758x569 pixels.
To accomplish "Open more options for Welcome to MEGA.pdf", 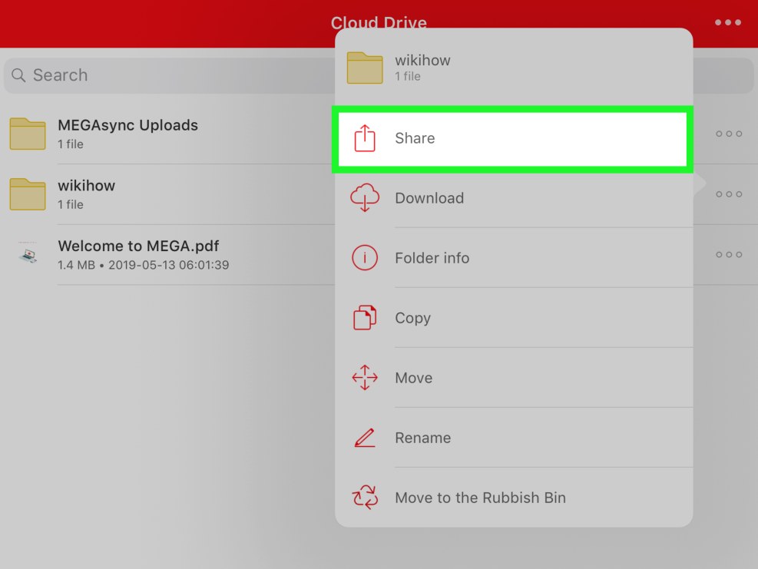I will point(728,254).
